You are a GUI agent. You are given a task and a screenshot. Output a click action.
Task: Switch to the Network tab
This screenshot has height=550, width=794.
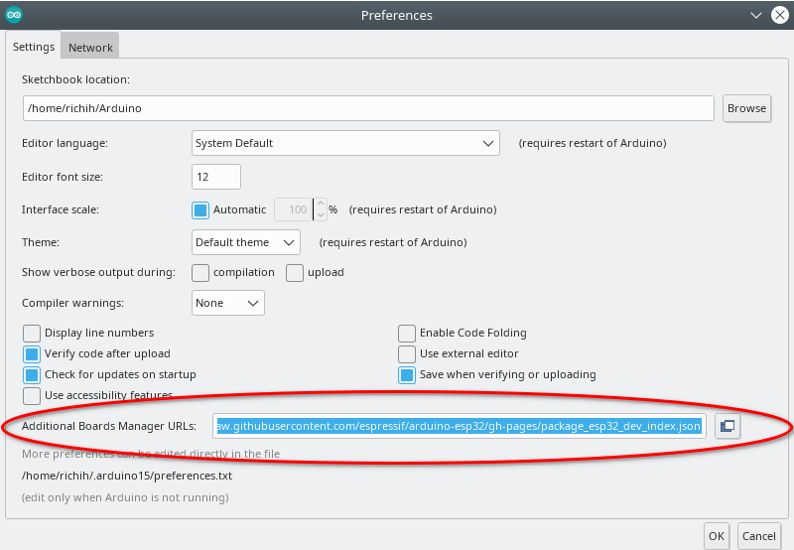(x=90, y=47)
